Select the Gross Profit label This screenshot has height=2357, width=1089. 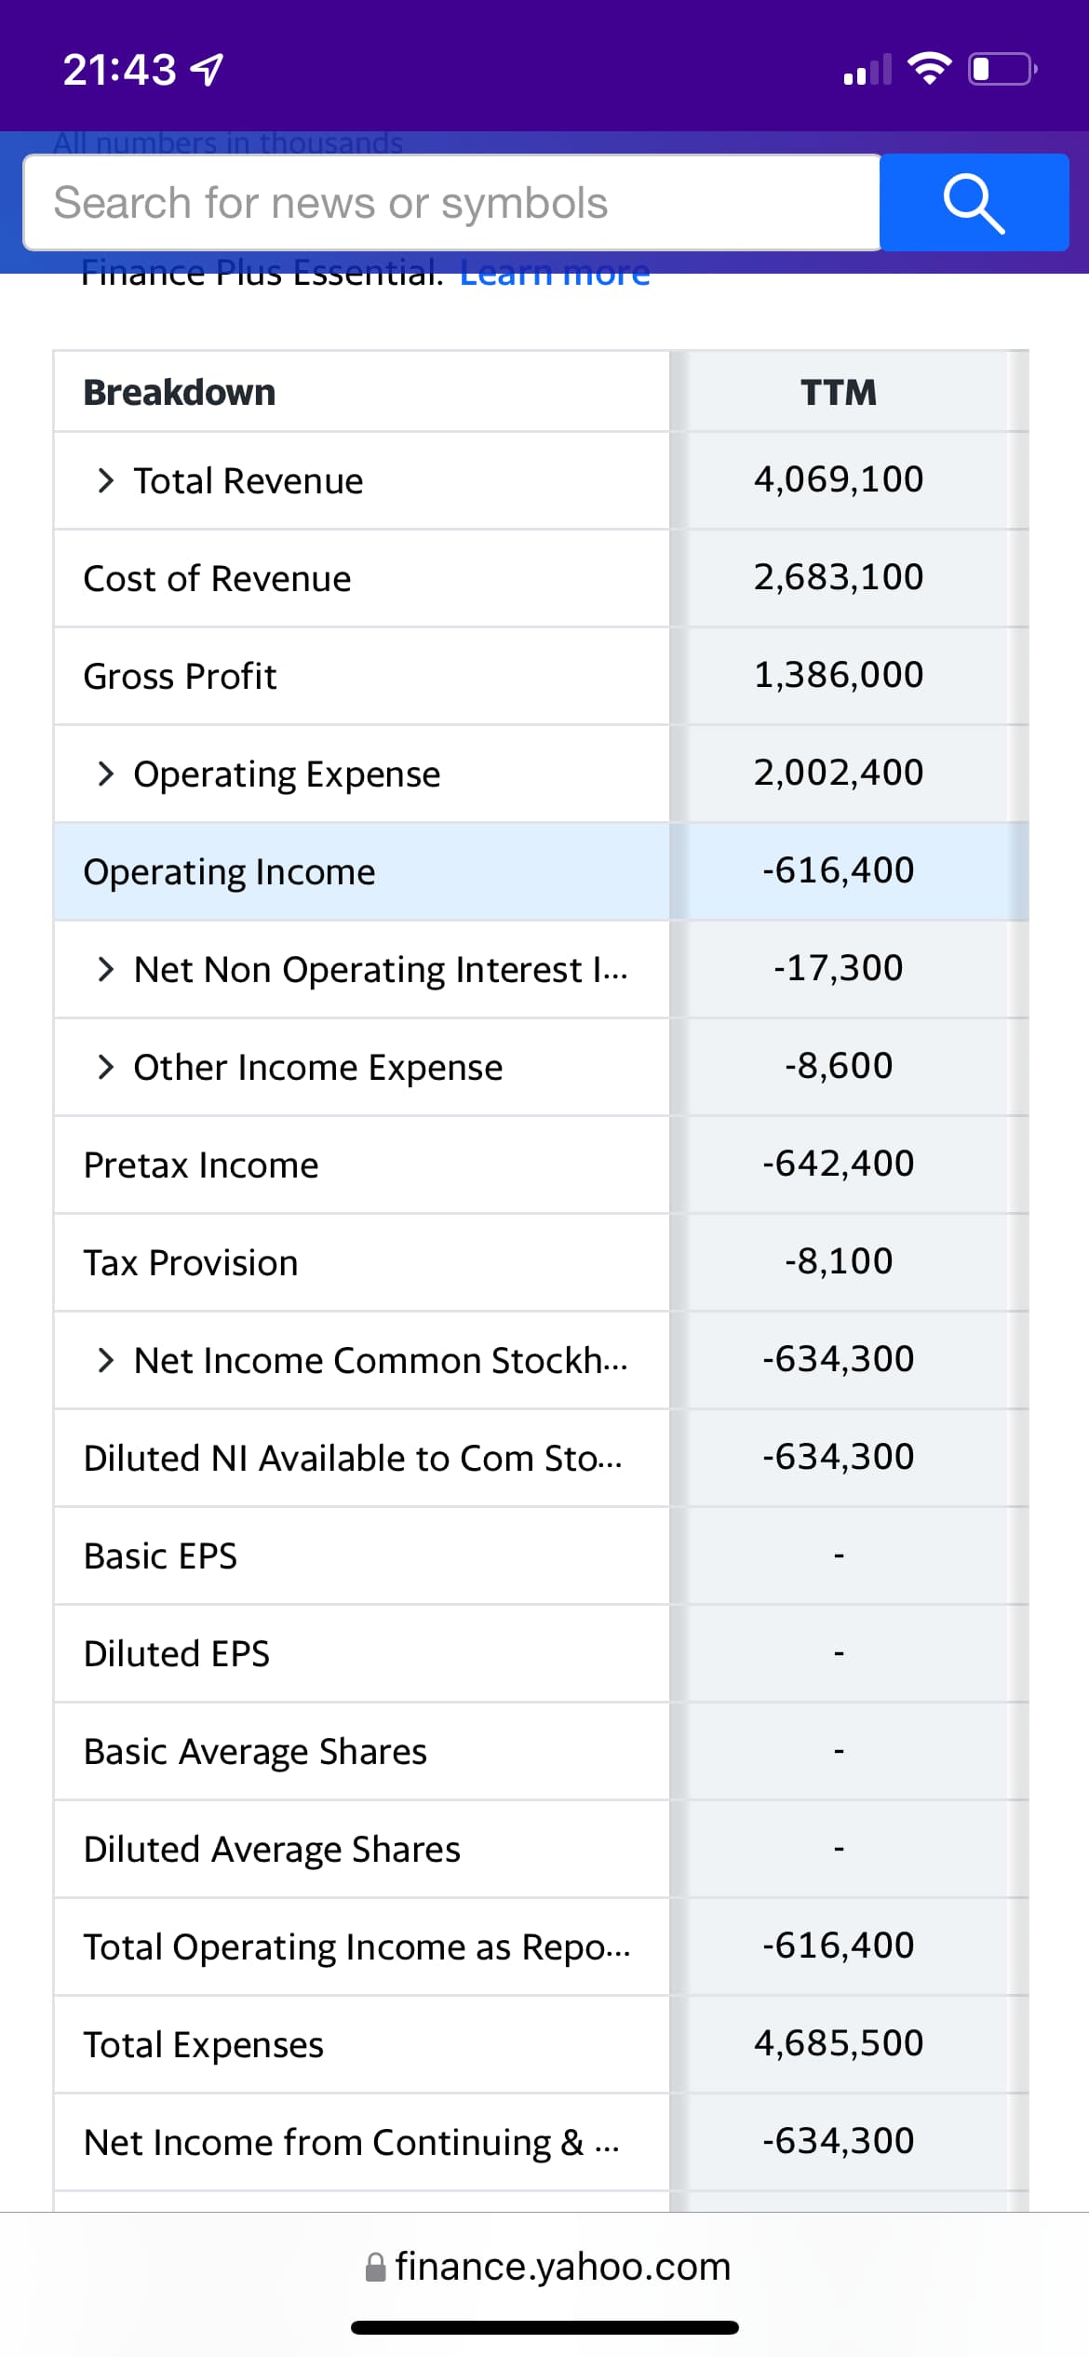pos(181,676)
